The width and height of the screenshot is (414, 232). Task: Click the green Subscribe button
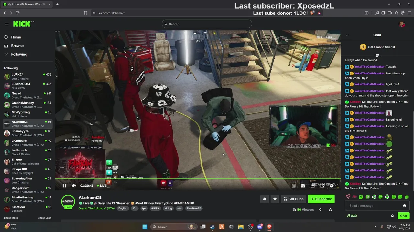point(321,199)
